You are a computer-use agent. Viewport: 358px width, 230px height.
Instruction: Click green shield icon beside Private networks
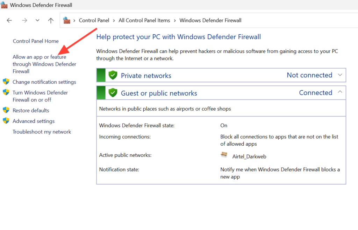(113, 75)
